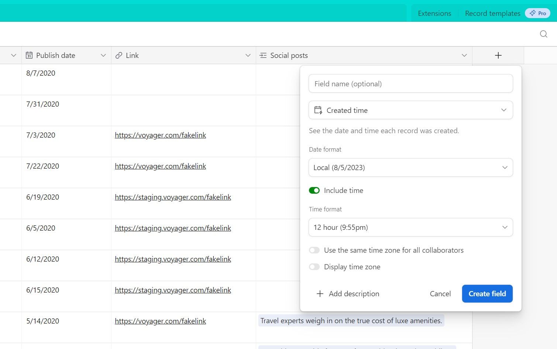
Task: Click the link icon in the Link column header
Action: click(118, 55)
